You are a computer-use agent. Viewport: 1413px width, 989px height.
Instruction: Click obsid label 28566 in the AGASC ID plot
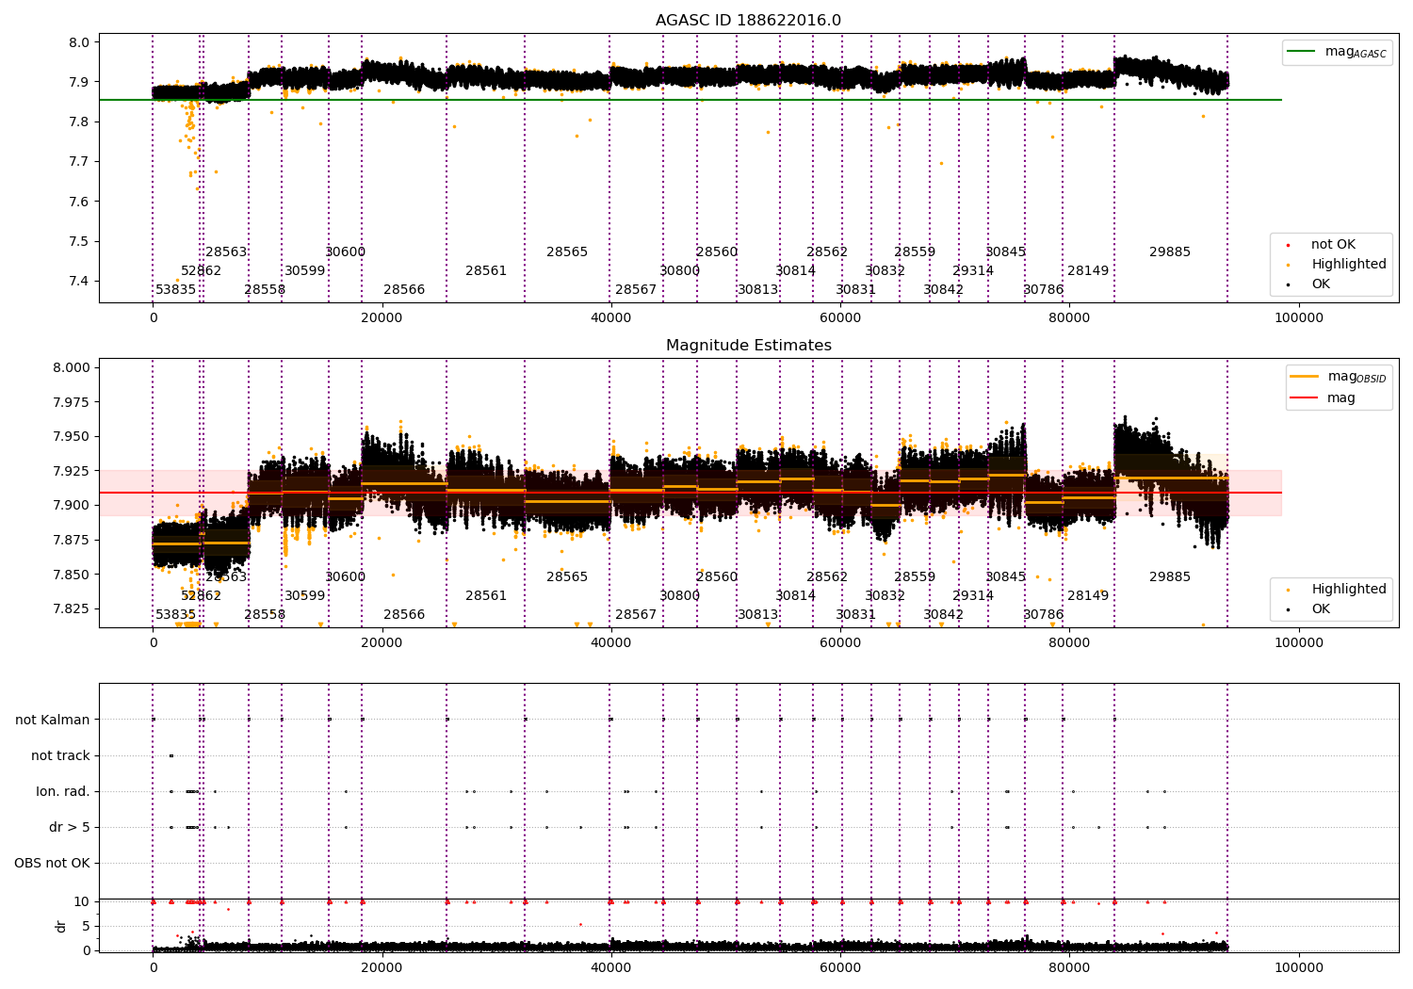404,290
